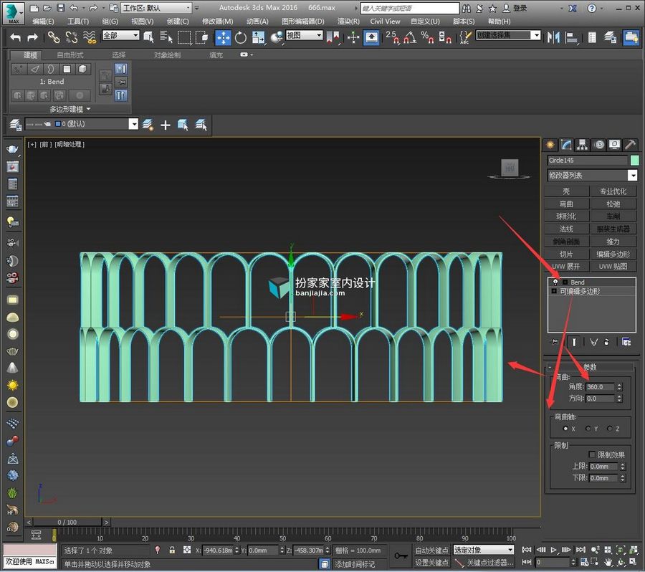Open the Mirror tool
This screenshot has width=645, height=572.
tap(553, 38)
